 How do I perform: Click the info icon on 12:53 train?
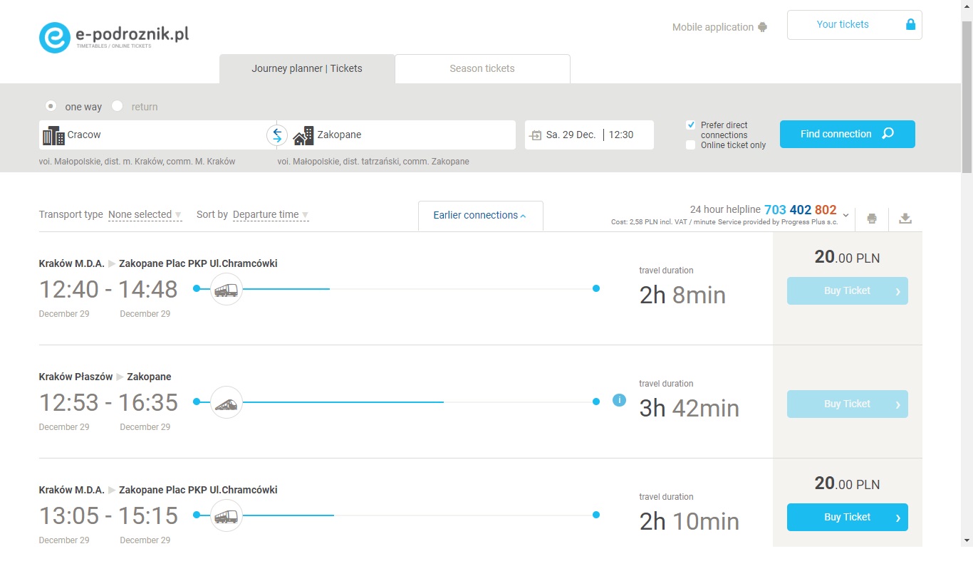pyautogui.click(x=619, y=400)
